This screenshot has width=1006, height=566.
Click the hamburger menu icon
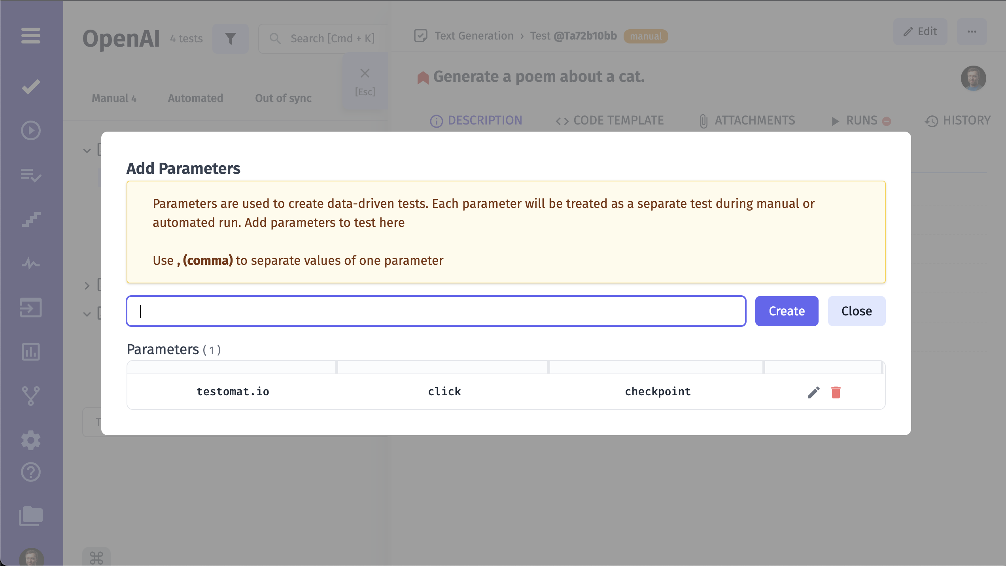pyautogui.click(x=30, y=35)
